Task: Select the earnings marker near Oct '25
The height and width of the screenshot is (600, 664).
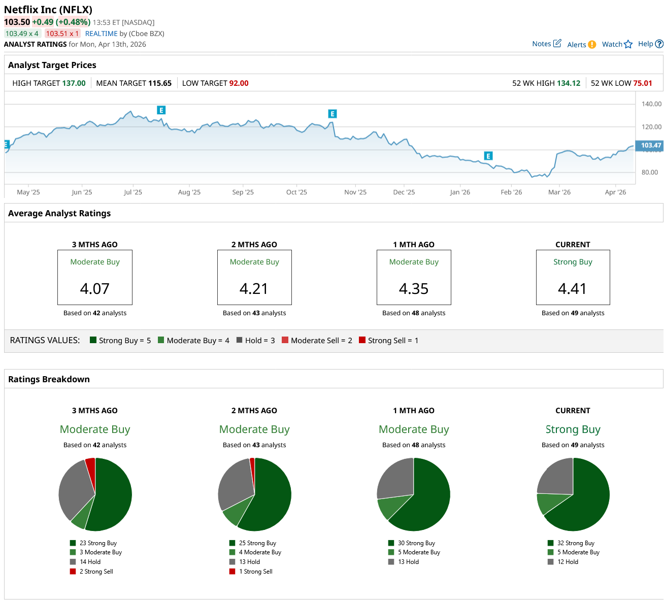Action: [333, 114]
